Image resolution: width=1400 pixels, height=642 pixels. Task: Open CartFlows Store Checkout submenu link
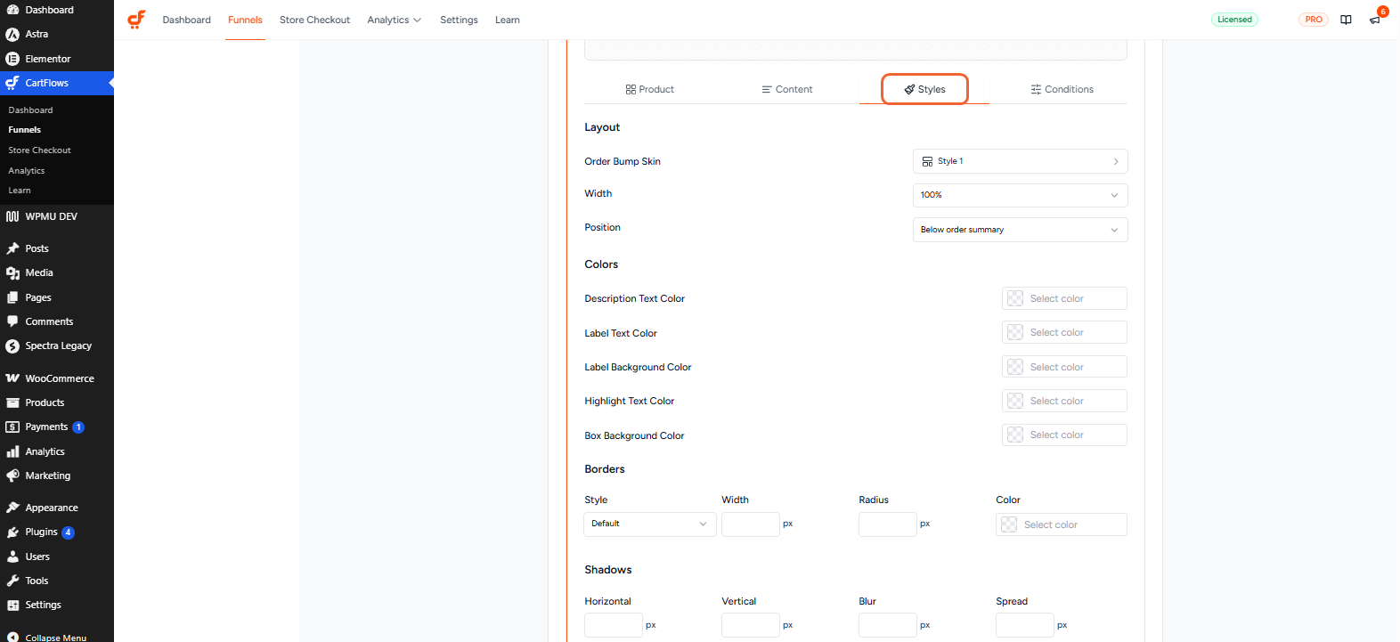coord(39,150)
